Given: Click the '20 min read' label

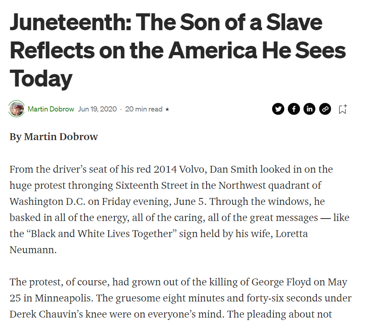Looking at the screenshot, I should pyautogui.click(x=144, y=109).
